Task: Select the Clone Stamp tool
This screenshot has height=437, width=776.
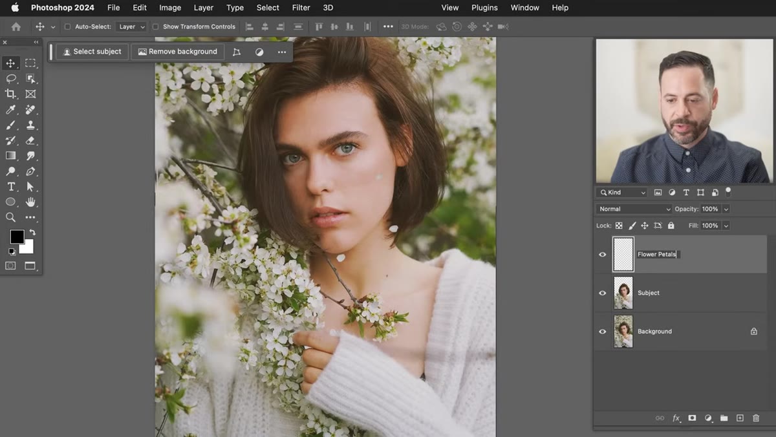Action: click(30, 125)
